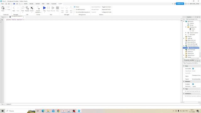The height and width of the screenshot is (113, 201).
Task: Expand the Baseplate tree node
Action: [186, 35]
